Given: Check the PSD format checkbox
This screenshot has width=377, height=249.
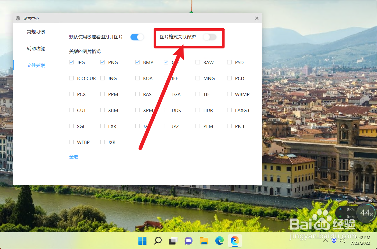Looking at the screenshot, I should pyautogui.click(x=229, y=62).
